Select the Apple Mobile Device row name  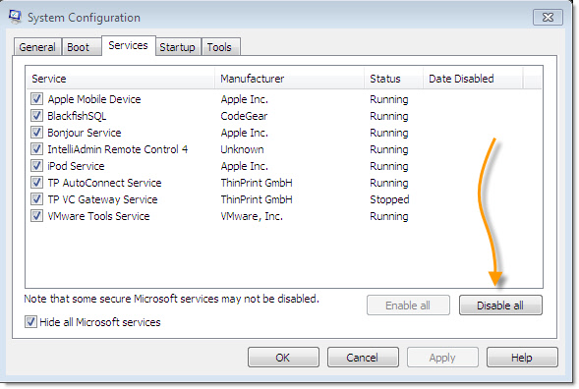94,99
